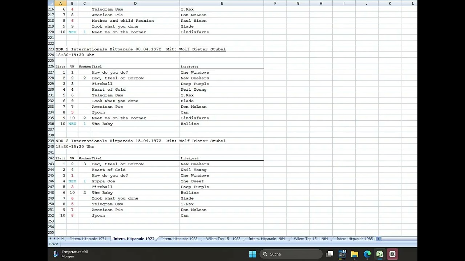Click the "Interpret" header in row 242
The width and height of the screenshot is (465, 261).
pyautogui.click(x=190, y=158)
